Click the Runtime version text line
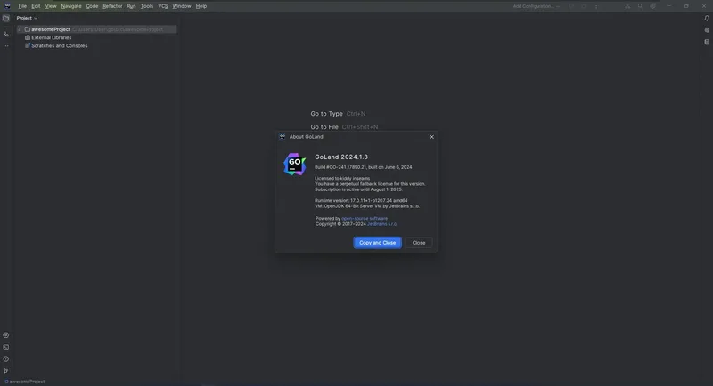 pos(361,200)
